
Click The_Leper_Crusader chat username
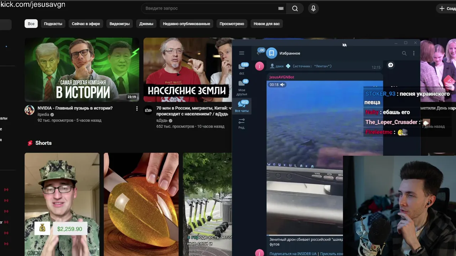391,122
